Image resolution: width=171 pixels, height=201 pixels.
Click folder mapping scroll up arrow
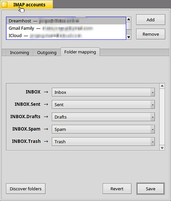click(x=162, y=86)
